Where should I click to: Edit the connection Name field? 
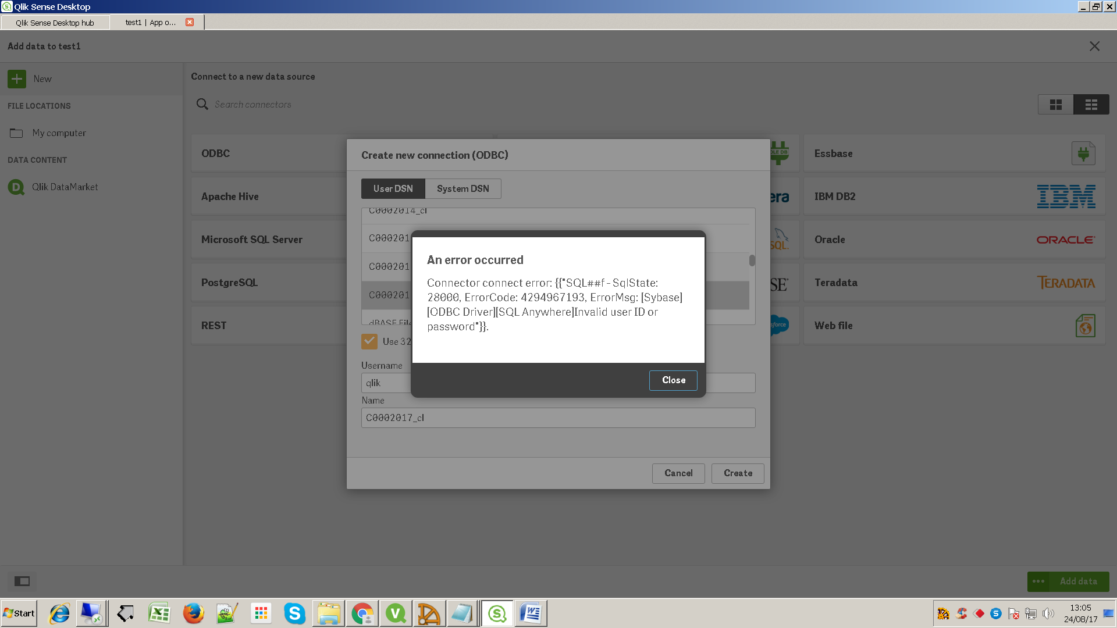pos(558,418)
